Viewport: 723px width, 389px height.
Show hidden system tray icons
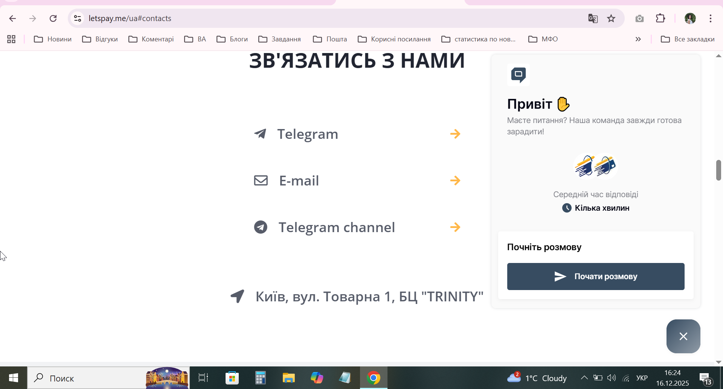coord(584,378)
